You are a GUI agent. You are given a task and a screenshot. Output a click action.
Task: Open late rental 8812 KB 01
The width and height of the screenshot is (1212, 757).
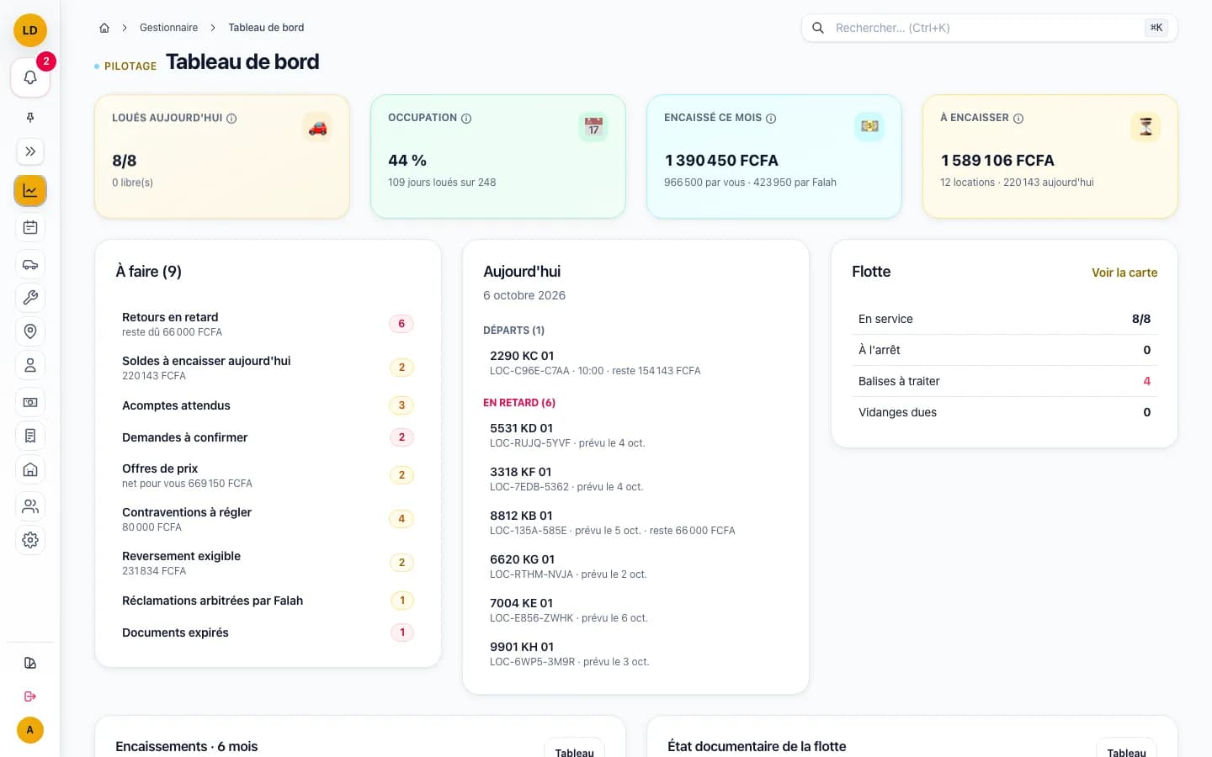(x=635, y=522)
